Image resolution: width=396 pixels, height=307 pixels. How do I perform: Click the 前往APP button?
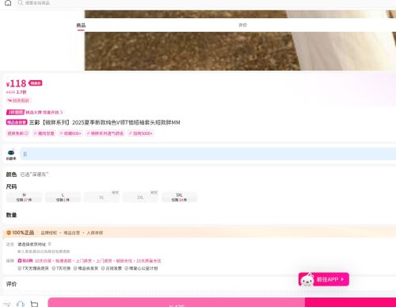[324, 279]
